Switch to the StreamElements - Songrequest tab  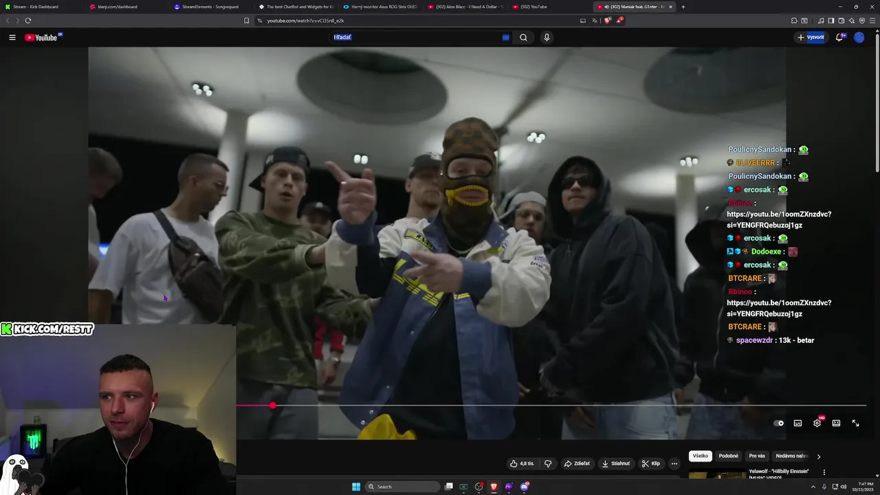click(x=211, y=7)
